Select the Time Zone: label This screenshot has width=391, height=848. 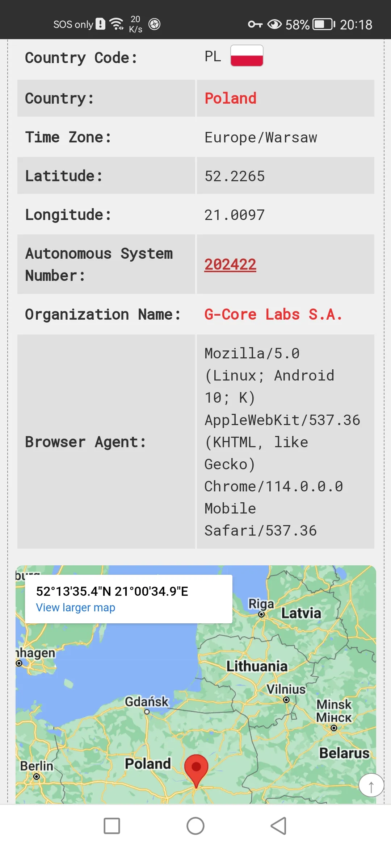(68, 137)
